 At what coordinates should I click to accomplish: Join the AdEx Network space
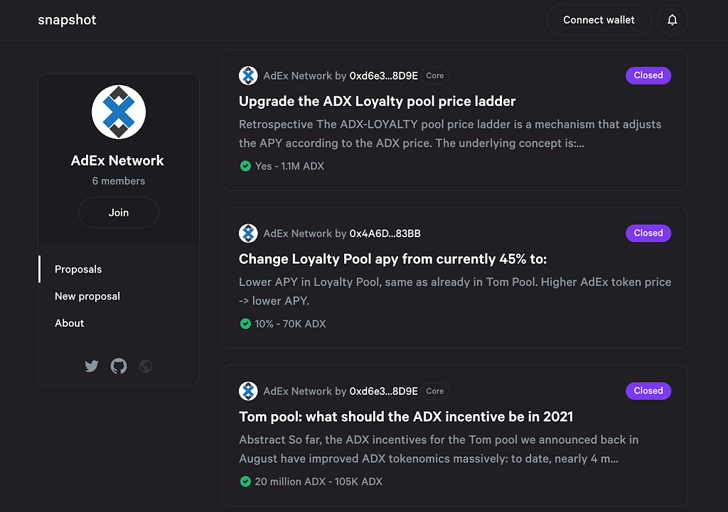(119, 212)
